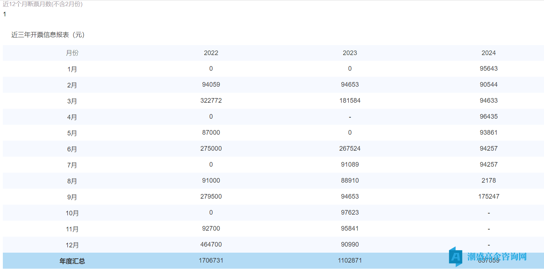Select 12月 2023 value 90990
Image resolution: width=544 pixels, height=269 pixels.
350,244
